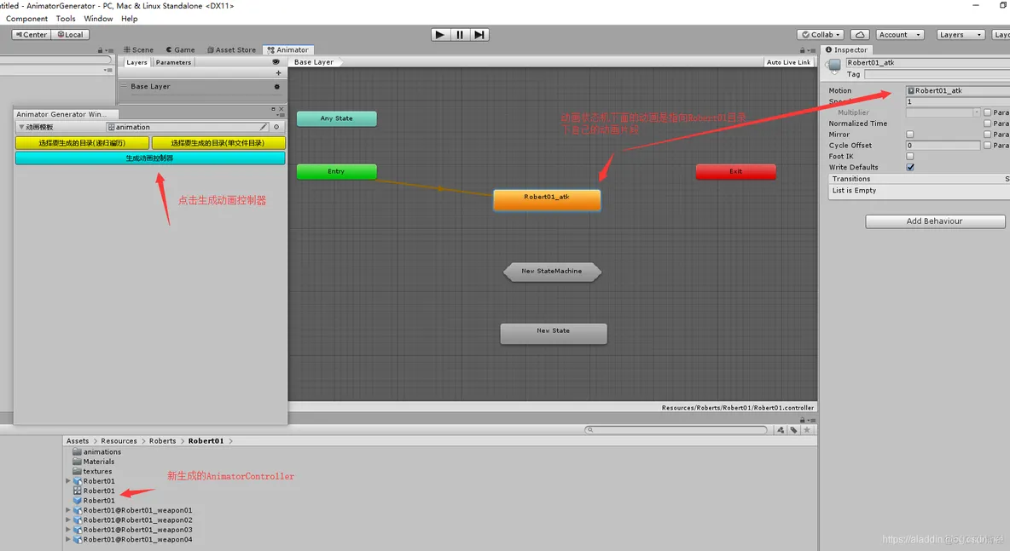The height and width of the screenshot is (551, 1010).
Task: Open the cloud services icon button
Action: tap(860, 35)
